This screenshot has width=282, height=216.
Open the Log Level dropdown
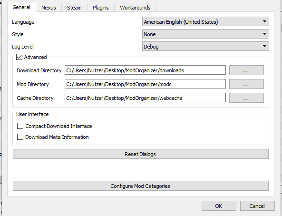click(x=205, y=47)
